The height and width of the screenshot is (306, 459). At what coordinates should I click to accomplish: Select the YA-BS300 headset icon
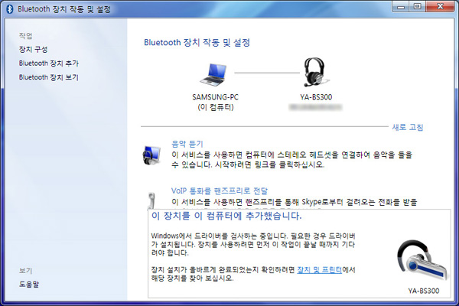(x=315, y=72)
